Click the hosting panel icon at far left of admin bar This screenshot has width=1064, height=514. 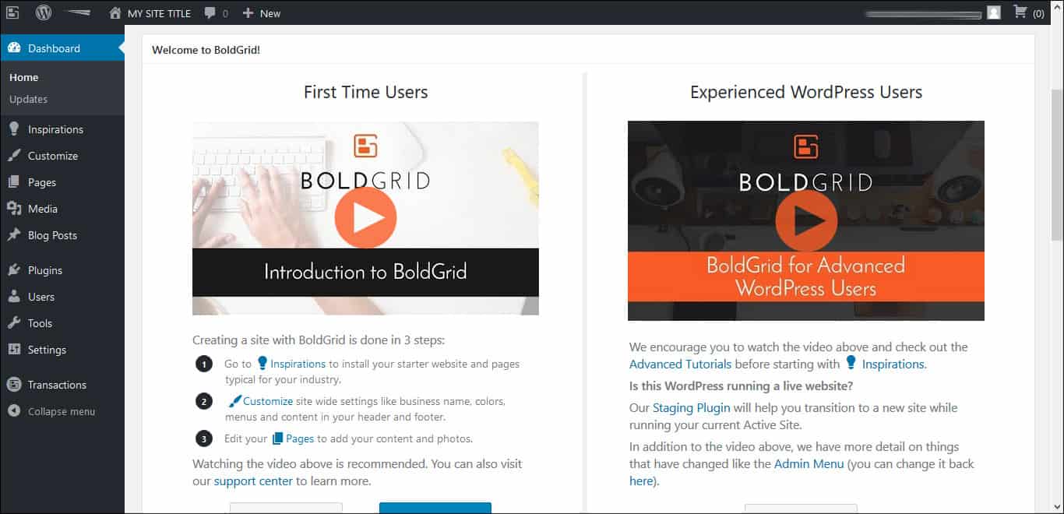pos(13,12)
